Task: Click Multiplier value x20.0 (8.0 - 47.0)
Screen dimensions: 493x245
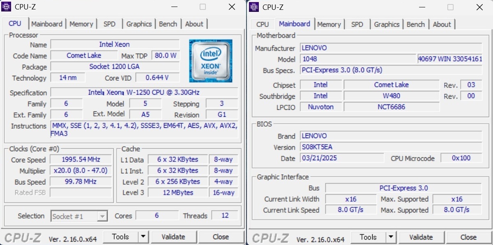Action: coord(81,170)
